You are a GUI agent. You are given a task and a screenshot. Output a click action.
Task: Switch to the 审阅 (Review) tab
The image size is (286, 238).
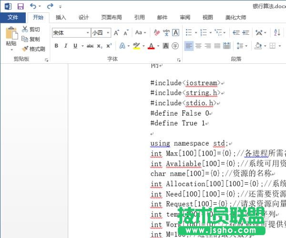coord(185,18)
